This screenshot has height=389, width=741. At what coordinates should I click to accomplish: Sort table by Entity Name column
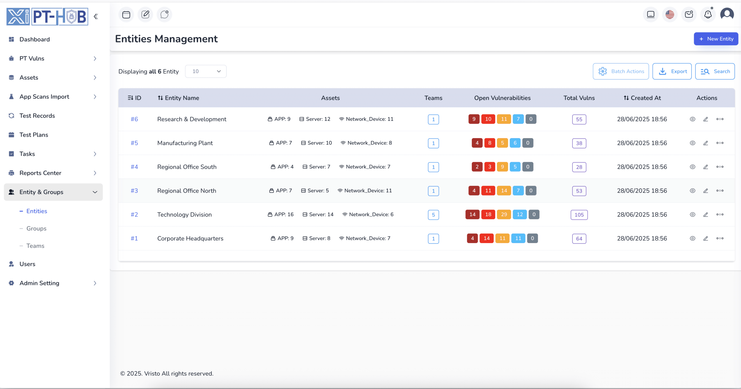pos(178,98)
